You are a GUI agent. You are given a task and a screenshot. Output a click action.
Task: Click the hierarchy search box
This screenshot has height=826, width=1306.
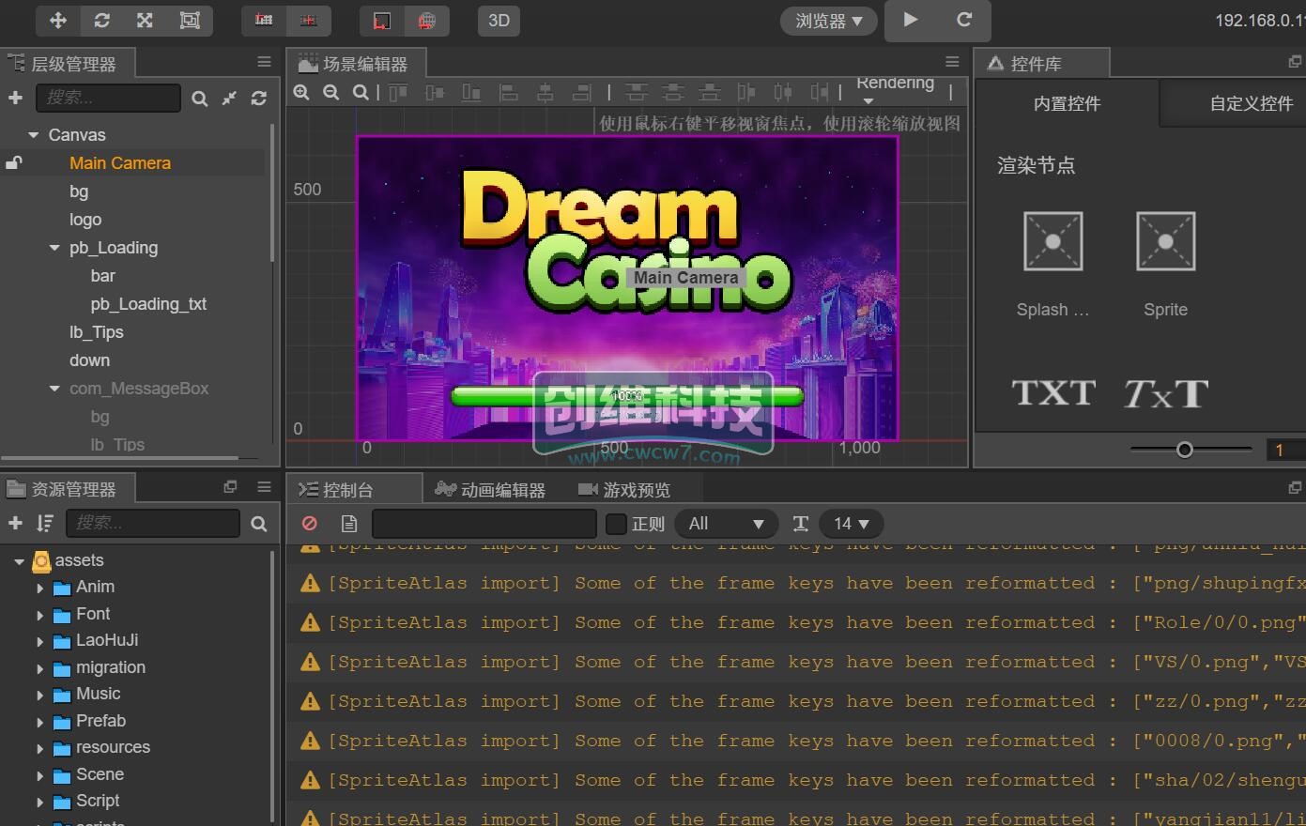click(108, 98)
